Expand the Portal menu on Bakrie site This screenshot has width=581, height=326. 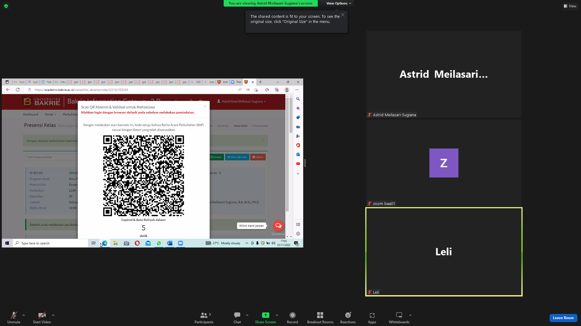[x=51, y=114]
